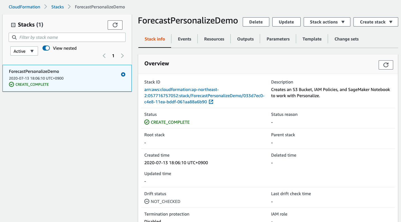Open the stack ARN link

click(204, 96)
